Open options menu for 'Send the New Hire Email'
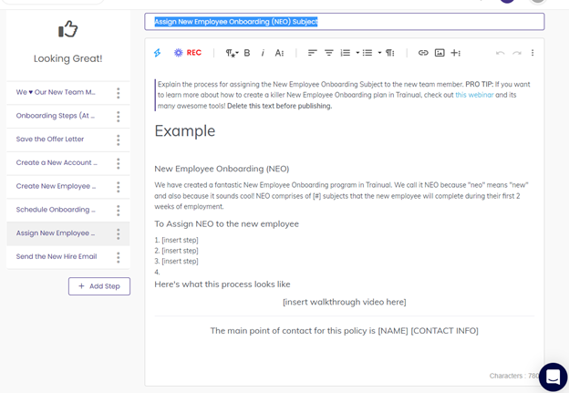The height and width of the screenshot is (393, 569). 118,257
